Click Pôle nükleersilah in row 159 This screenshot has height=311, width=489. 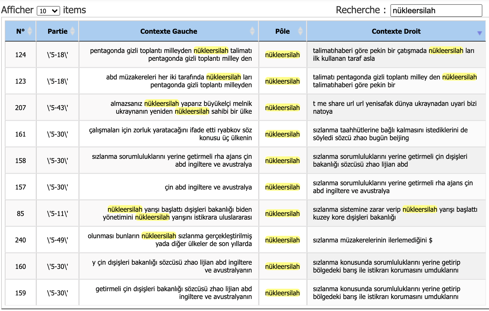coord(282,293)
